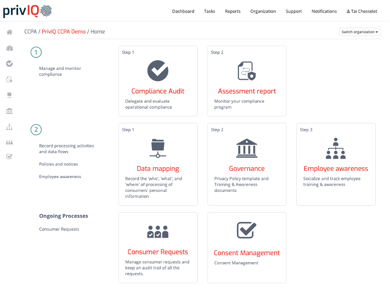Open the Employee awareness title link
This screenshot has width=390, height=288.
tap(336, 169)
